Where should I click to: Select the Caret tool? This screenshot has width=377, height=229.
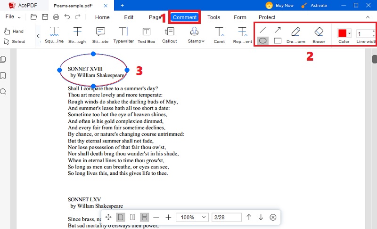[x=219, y=35]
